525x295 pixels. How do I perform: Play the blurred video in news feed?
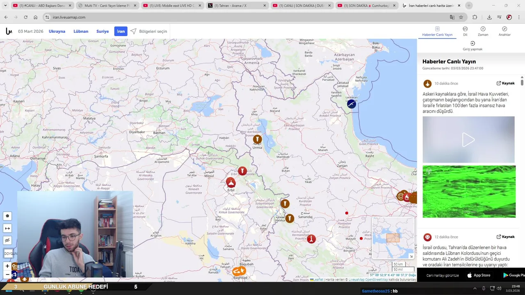click(468, 140)
